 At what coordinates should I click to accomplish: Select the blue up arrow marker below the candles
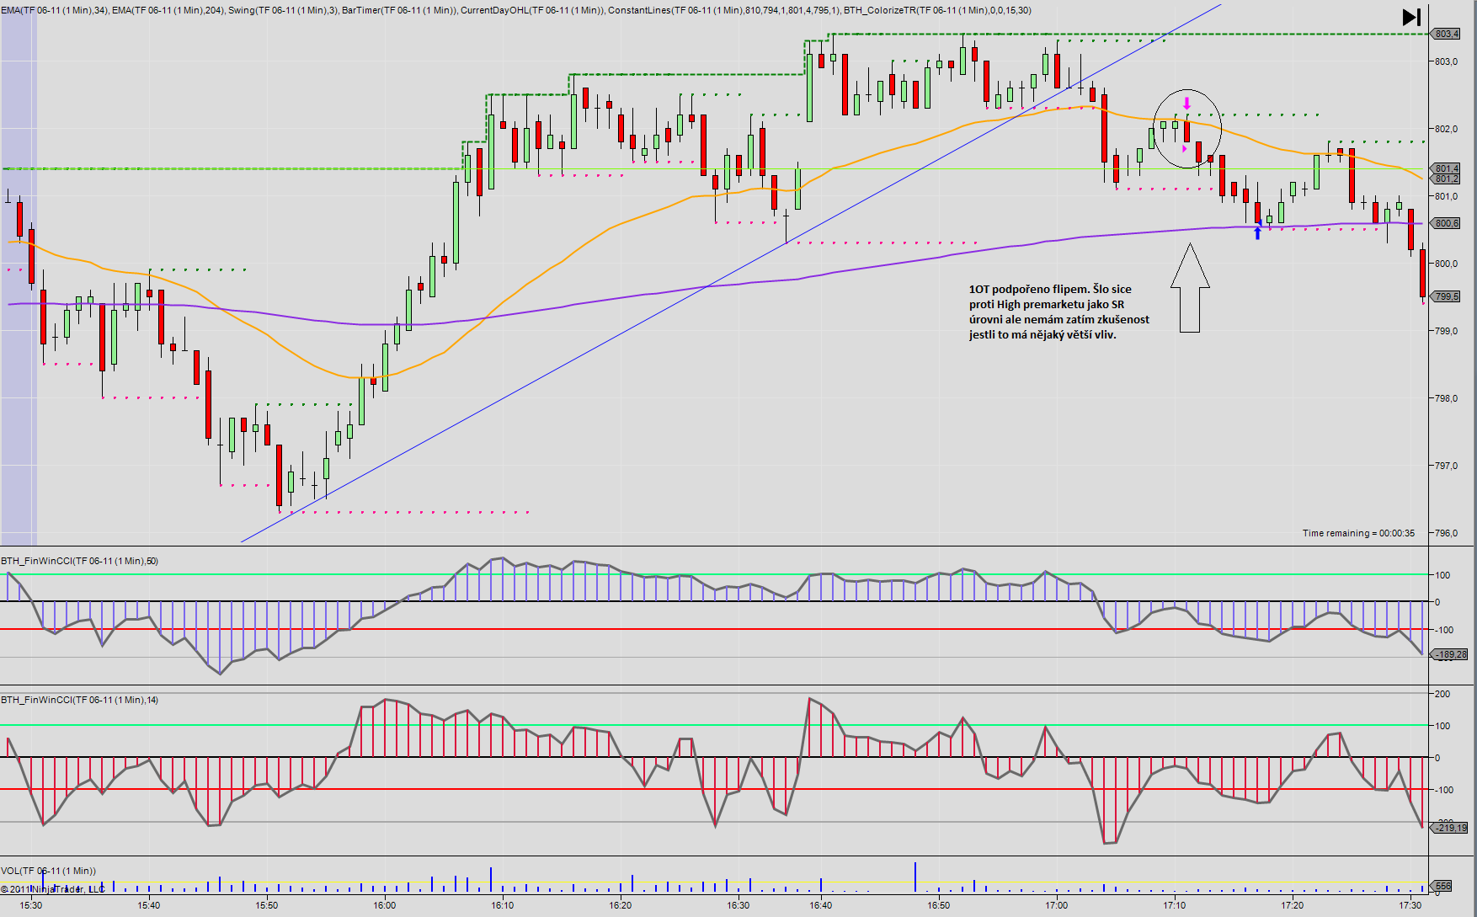point(1258,233)
